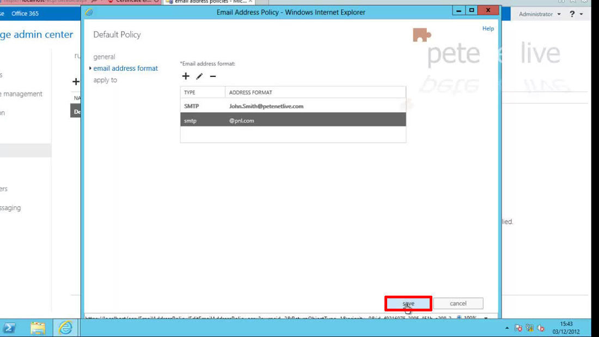Screen dimensions: 599x337
Task: Open the Administrator account dropdown
Action: [x=540, y=14]
